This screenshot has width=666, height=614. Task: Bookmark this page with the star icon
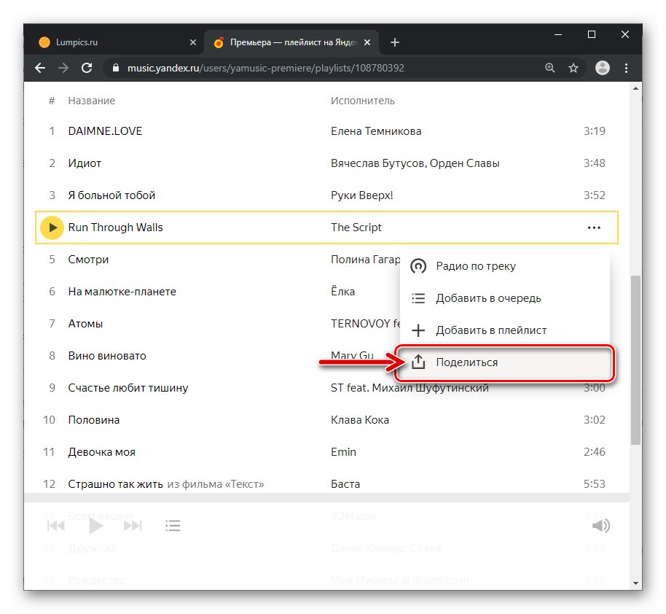click(x=573, y=68)
